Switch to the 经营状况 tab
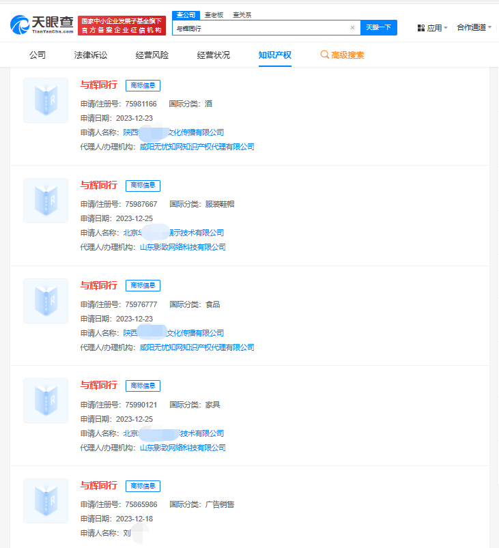This screenshot has height=548, width=499. pyautogui.click(x=213, y=55)
